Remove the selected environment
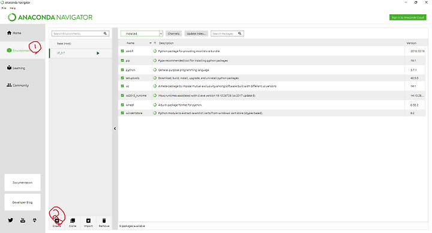Viewport: 432px width, 233px height. 104,223
